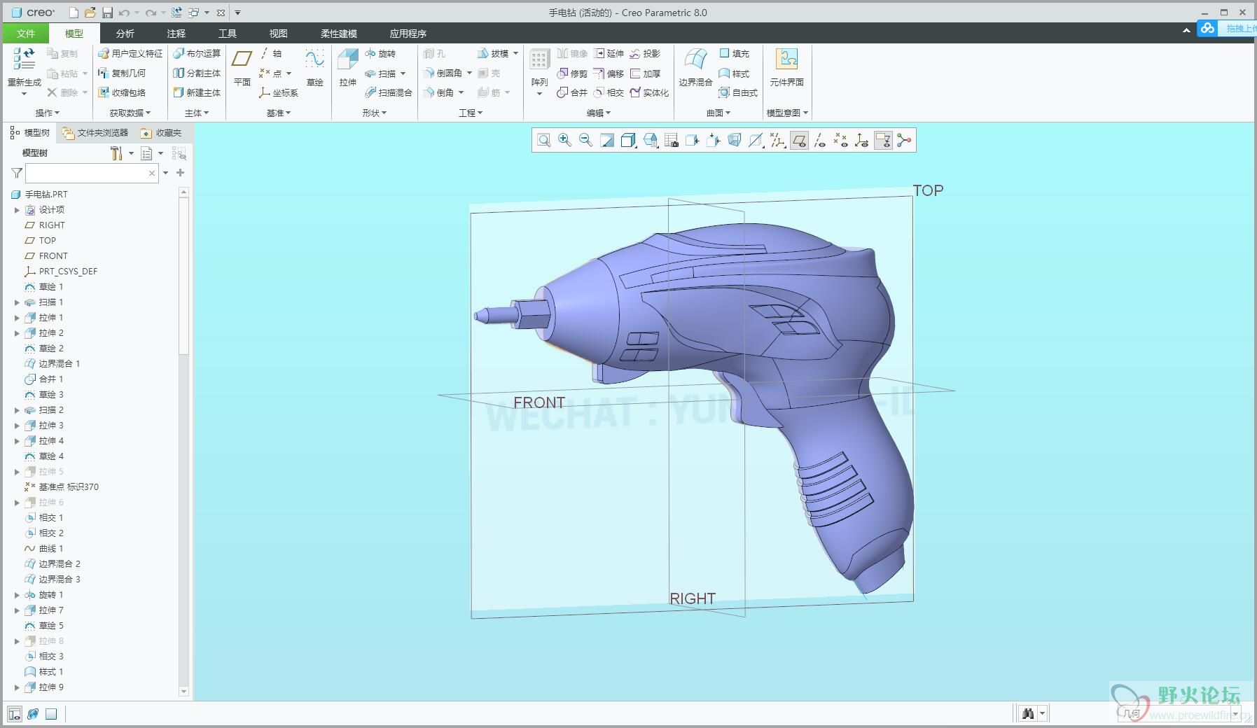The height and width of the screenshot is (728, 1257).
Task: Switch to the 柔性建模 ribbon tab
Action: point(339,33)
